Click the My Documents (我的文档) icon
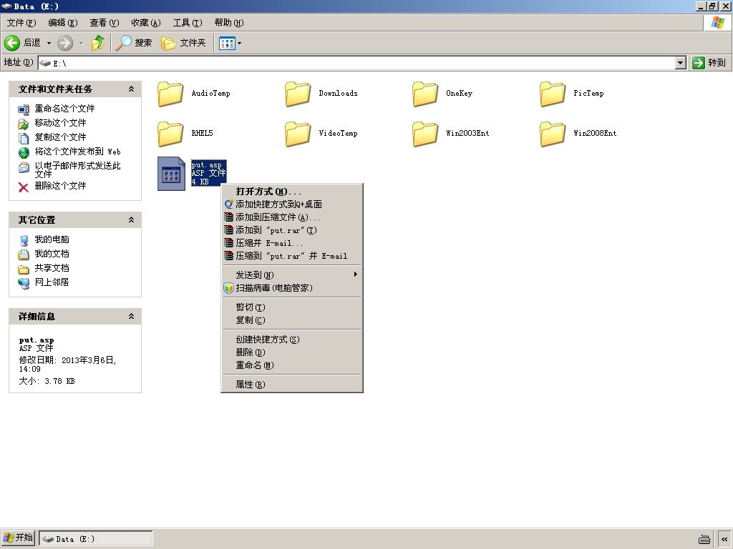 24,254
